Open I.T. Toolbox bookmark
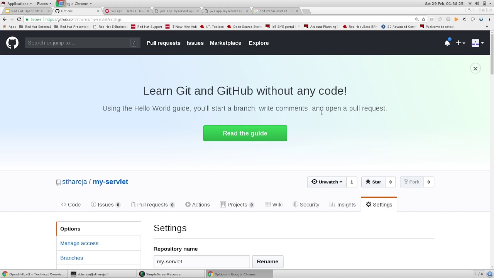 (x=211, y=27)
